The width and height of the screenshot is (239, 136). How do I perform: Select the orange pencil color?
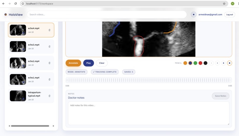pos(185,63)
